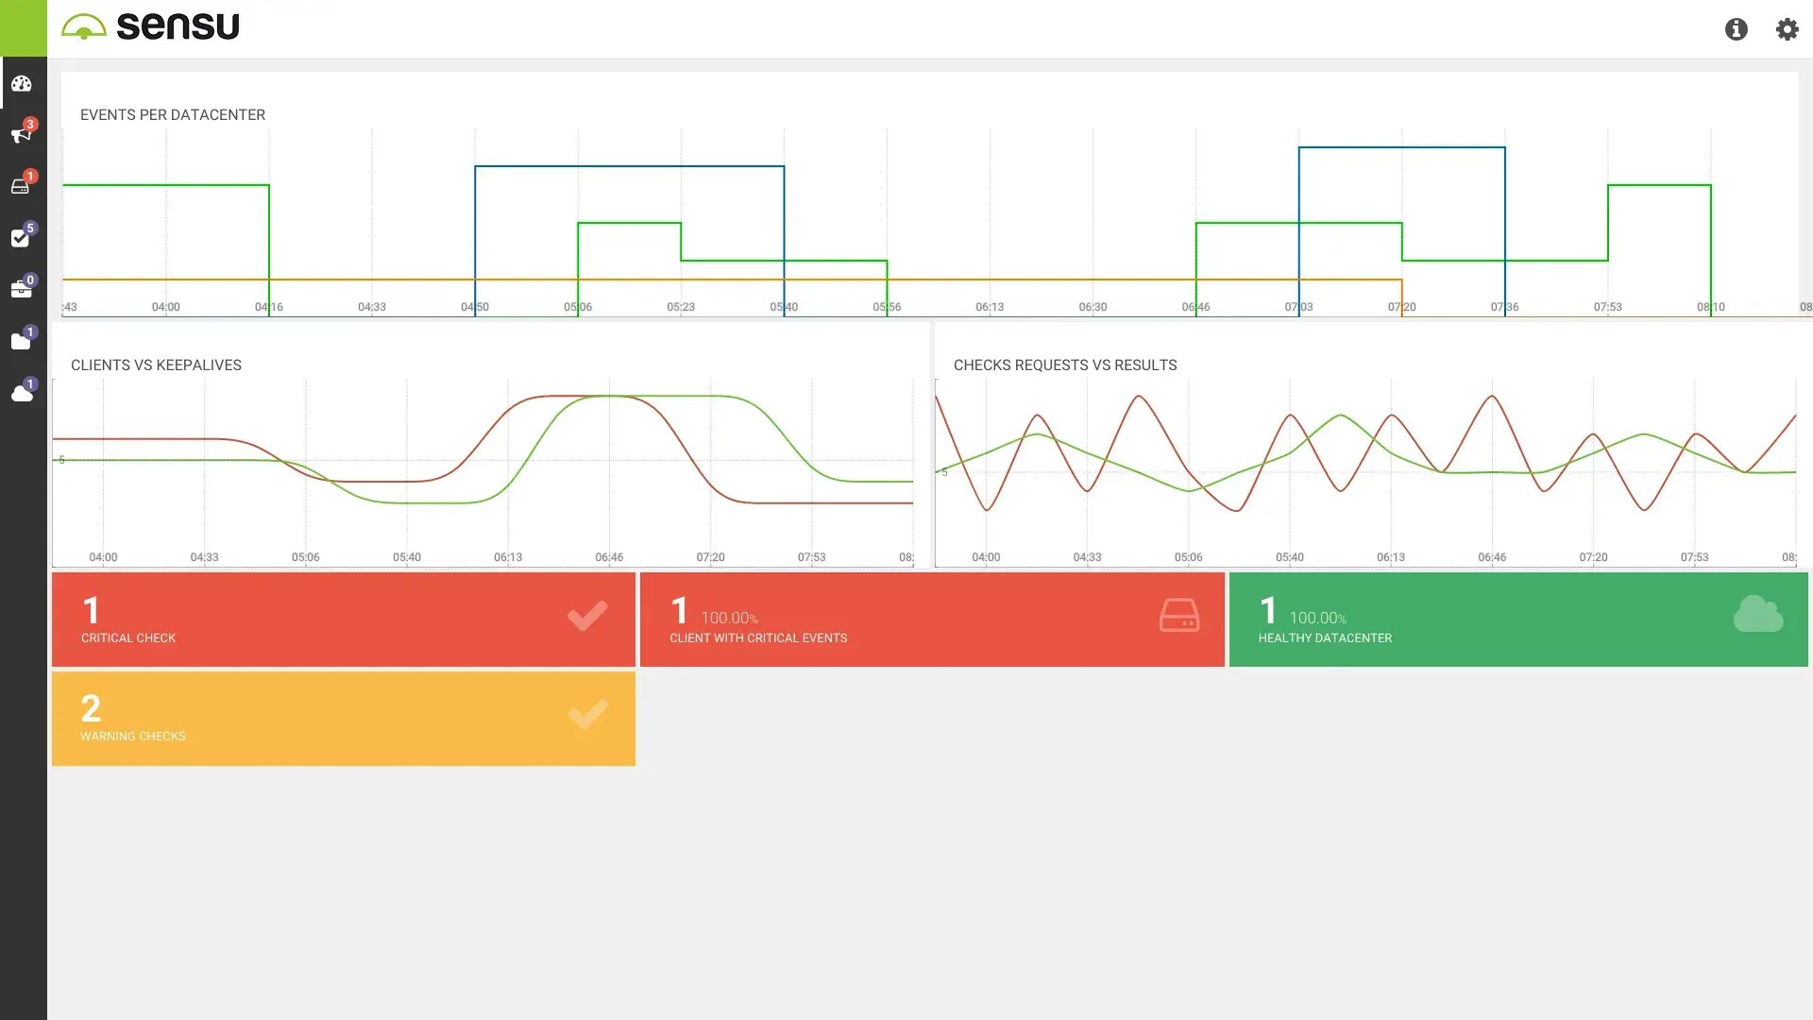Open the yellow Warning Checks tile

click(x=343, y=718)
